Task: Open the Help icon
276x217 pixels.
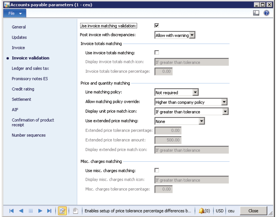Action: coord(266,13)
